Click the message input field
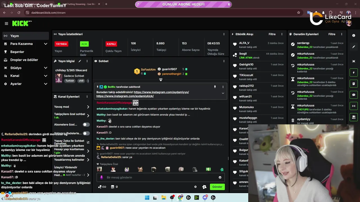 160,177
